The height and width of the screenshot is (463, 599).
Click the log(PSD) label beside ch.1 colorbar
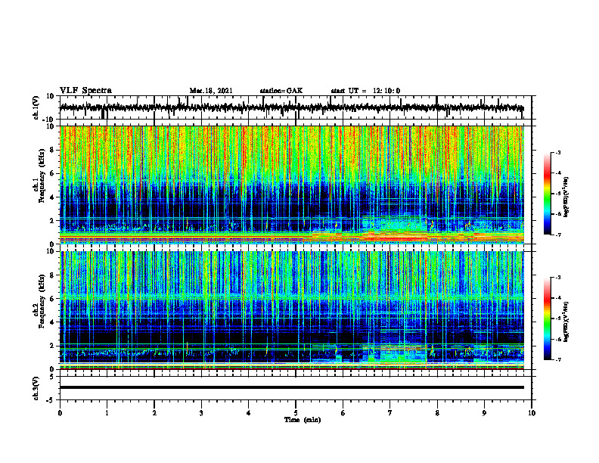click(566, 197)
